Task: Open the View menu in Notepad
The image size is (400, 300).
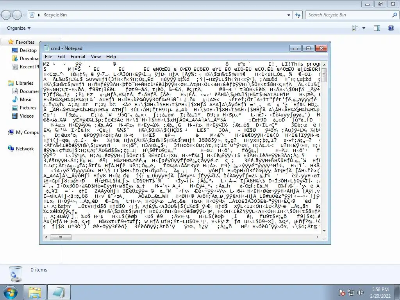Action: point(96,57)
